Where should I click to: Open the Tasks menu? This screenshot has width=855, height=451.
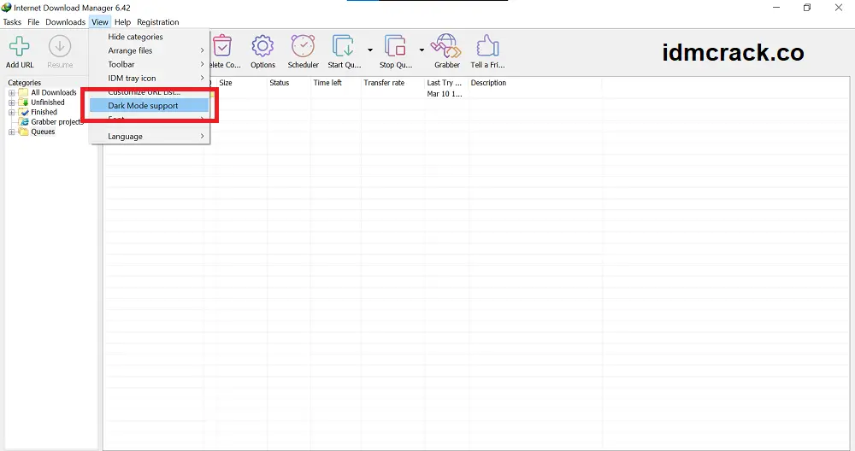(x=12, y=22)
